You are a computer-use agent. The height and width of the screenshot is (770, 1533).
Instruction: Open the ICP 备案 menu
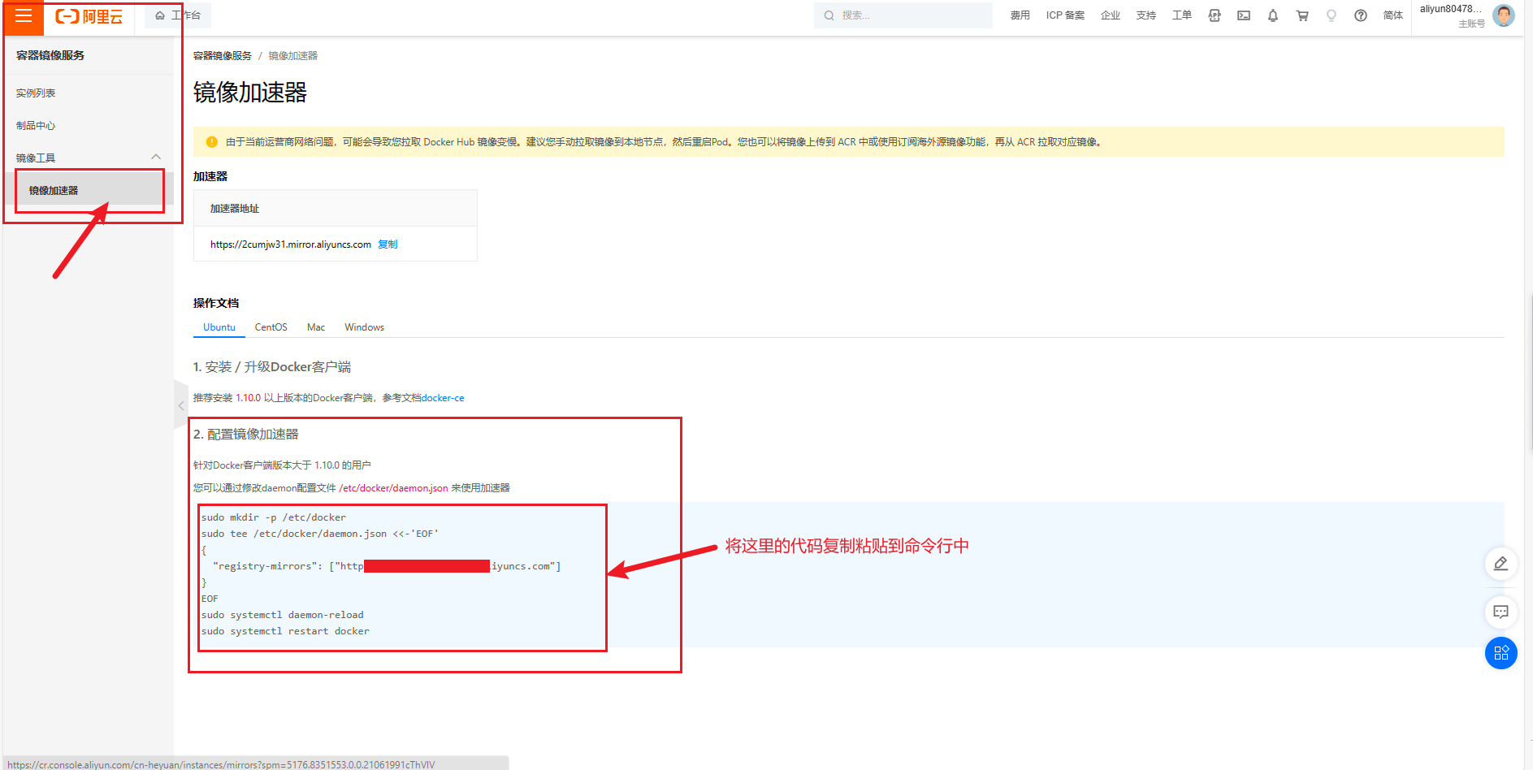[x=1065, y=15]
